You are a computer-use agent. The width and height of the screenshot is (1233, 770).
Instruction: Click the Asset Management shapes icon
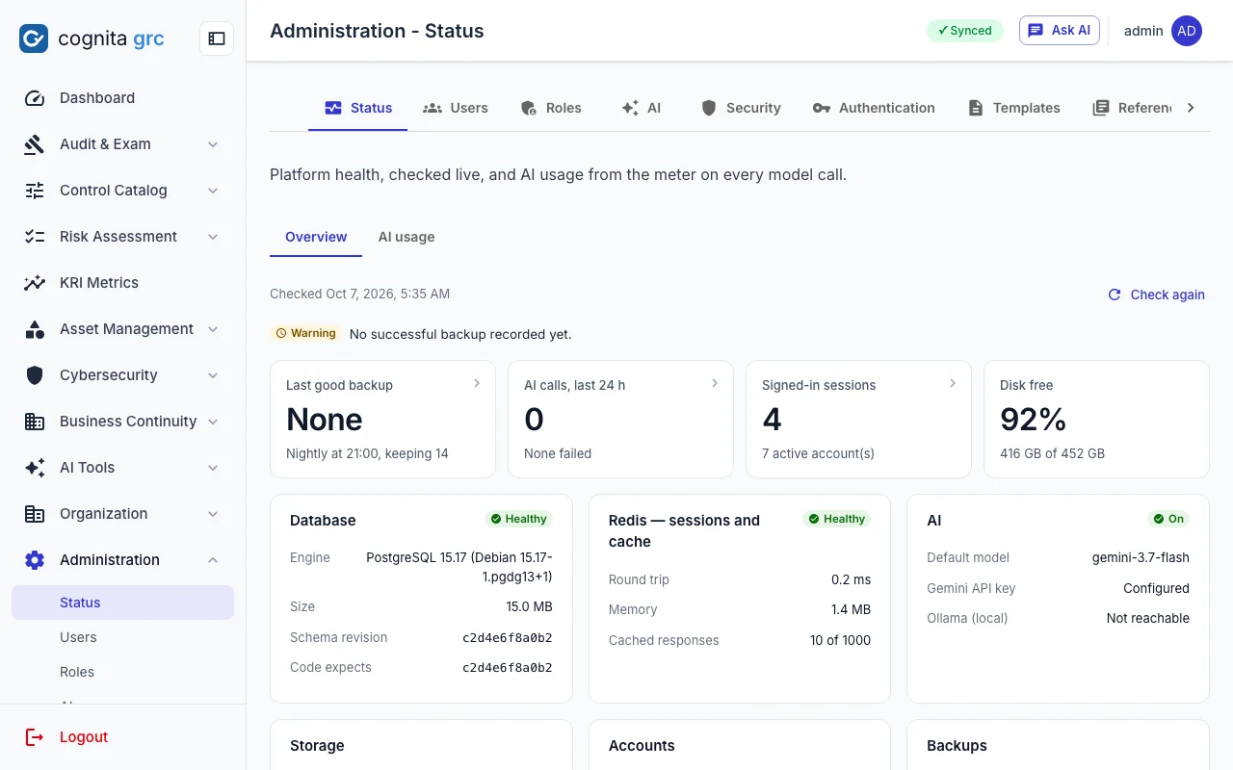point(35,329)
